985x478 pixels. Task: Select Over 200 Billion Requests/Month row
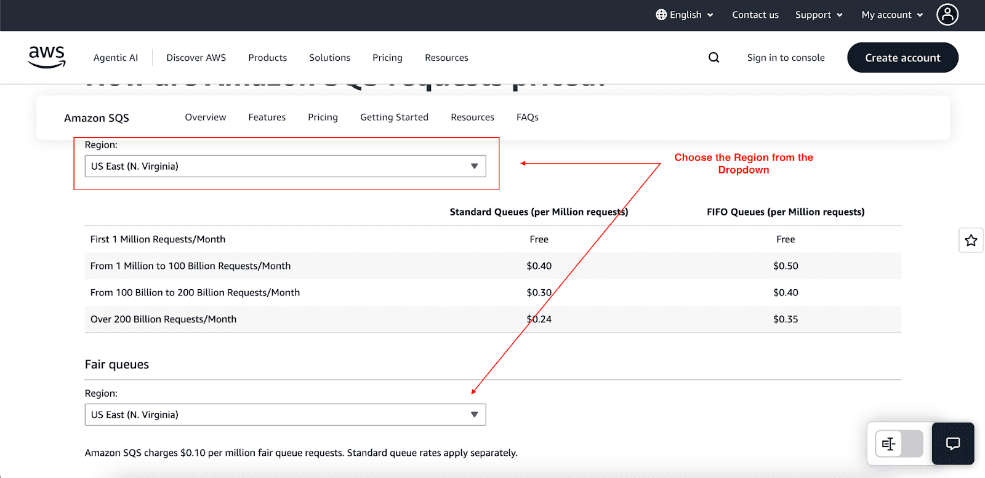click(492, 319)
